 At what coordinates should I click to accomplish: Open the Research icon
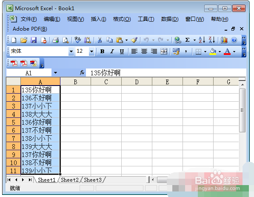[88, 40]
